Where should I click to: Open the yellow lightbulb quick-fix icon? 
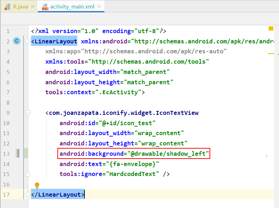pos(37,185)
